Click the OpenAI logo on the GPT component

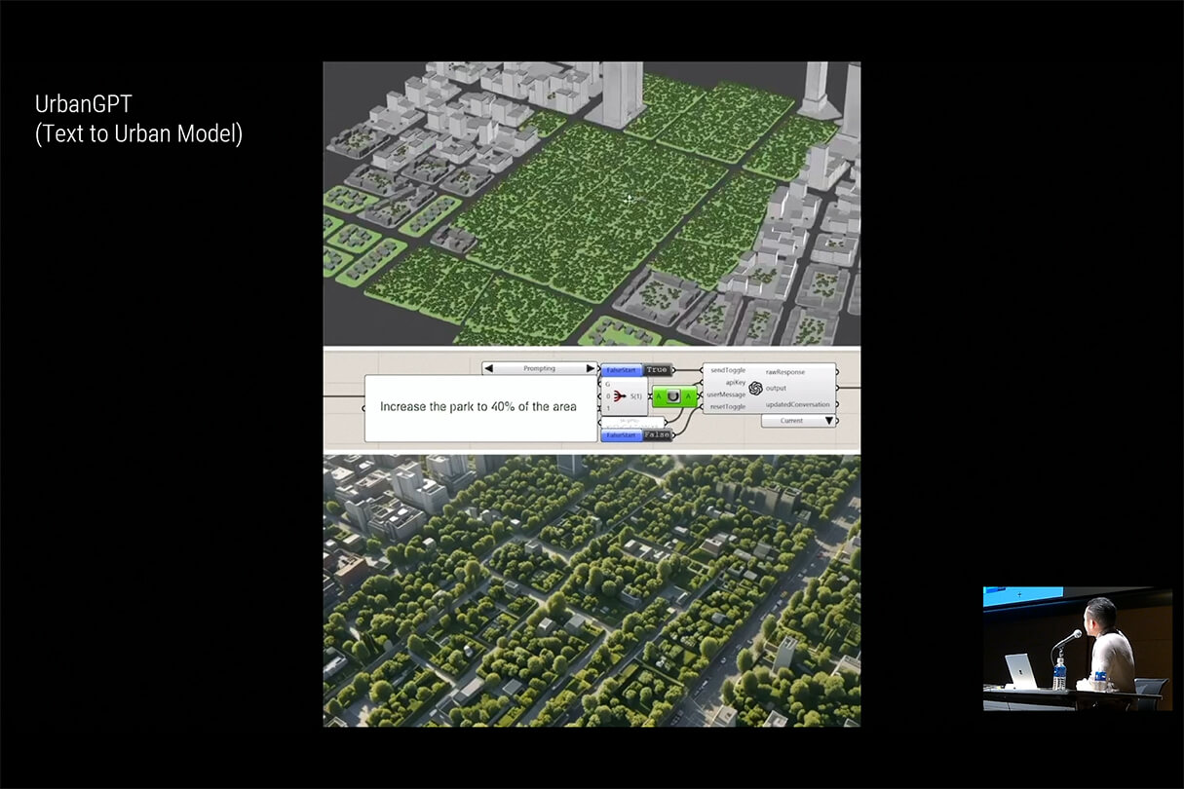click(x=755, y=388)
